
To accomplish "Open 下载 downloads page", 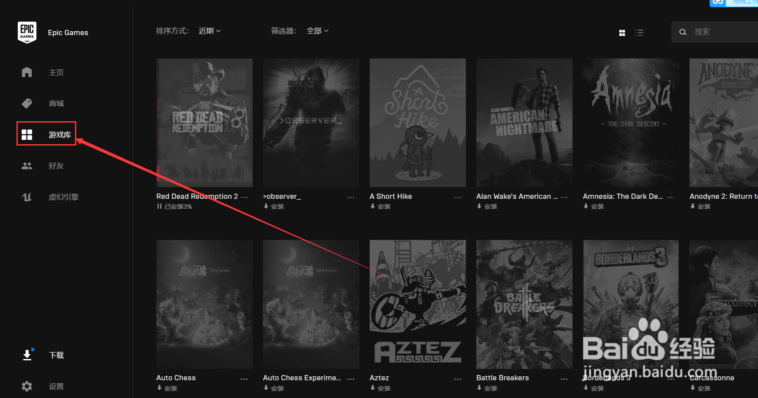I will [56, 355].
